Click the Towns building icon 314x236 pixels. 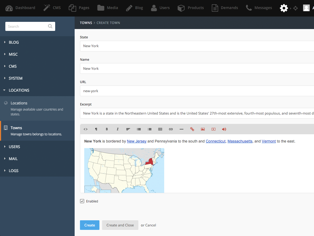point(6,128)
